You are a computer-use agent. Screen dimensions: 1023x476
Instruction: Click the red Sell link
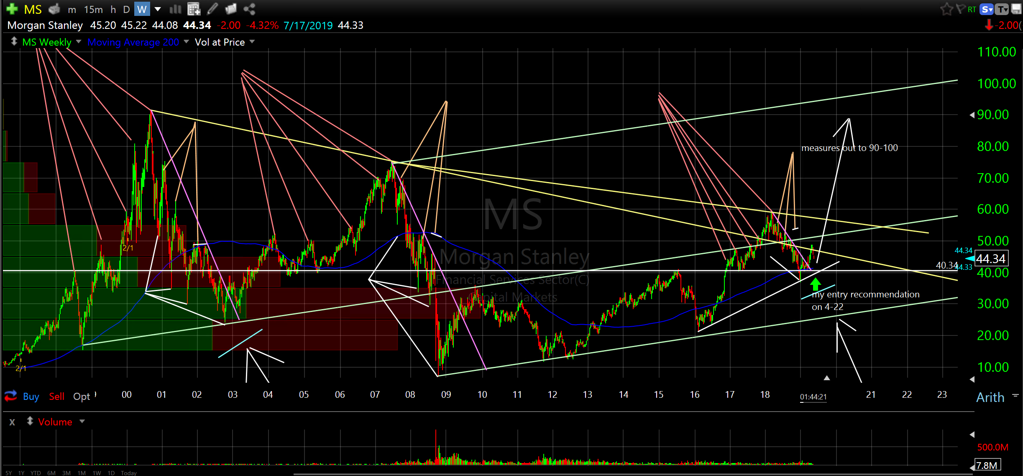pos(56,397)
